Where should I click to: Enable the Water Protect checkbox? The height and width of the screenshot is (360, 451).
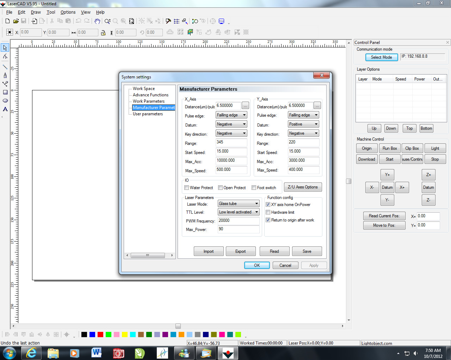pos(187,188)
